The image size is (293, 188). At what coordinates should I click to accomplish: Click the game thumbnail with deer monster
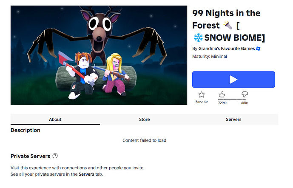point(99,55)
